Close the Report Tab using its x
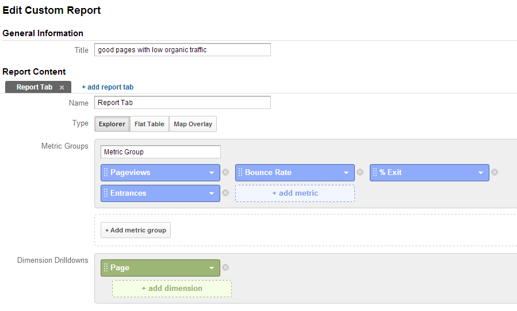 tap(62, 88)
